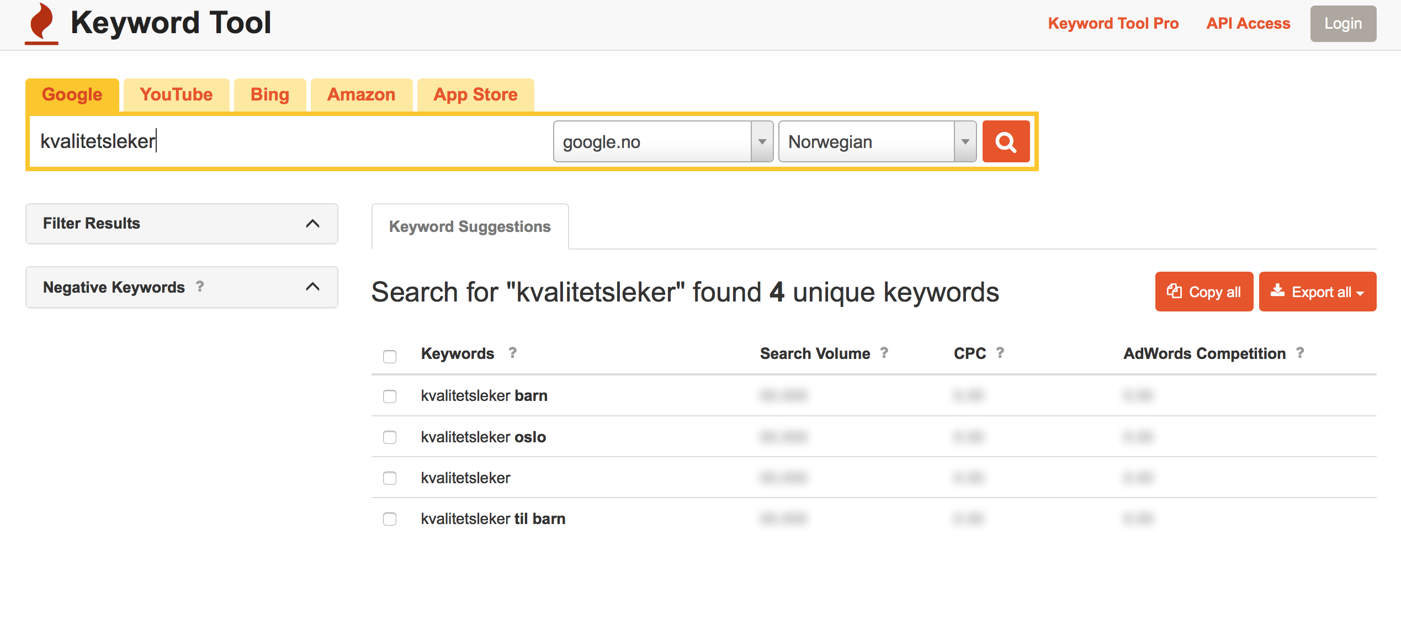This screenshot has height=624, width=1401.
Task: Tick the select-all Keywords header checkbox
Action: tap(390, 356)
